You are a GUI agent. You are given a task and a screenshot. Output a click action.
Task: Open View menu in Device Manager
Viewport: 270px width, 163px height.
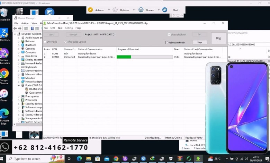point(34,23)
